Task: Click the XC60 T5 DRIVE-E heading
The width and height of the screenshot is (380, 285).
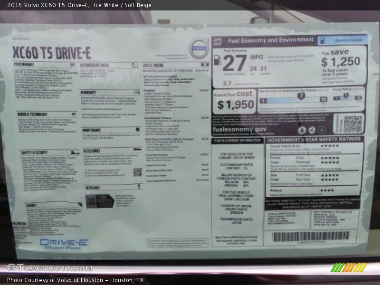Action: tap(52, 53)
